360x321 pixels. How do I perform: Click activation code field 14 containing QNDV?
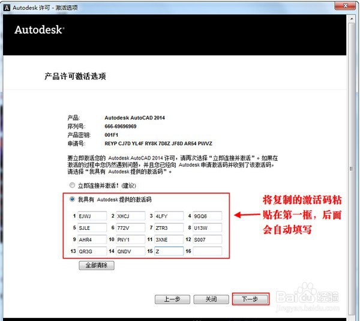[130, 251]
